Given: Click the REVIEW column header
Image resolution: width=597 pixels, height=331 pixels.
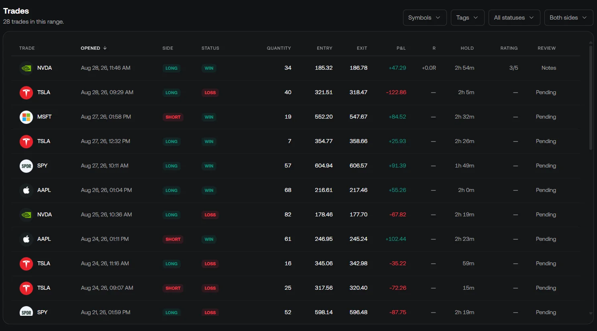Looking at the screenshot, I should 547,48.
